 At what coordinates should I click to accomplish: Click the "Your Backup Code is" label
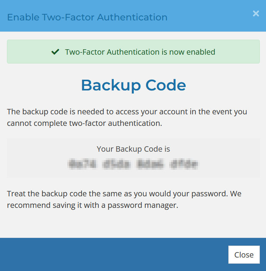click(x=133, y=149)
